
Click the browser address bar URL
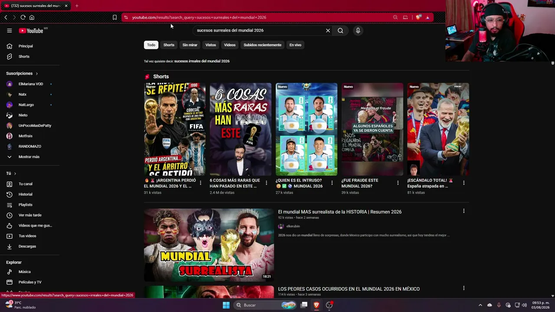click(x=199, y=17)
